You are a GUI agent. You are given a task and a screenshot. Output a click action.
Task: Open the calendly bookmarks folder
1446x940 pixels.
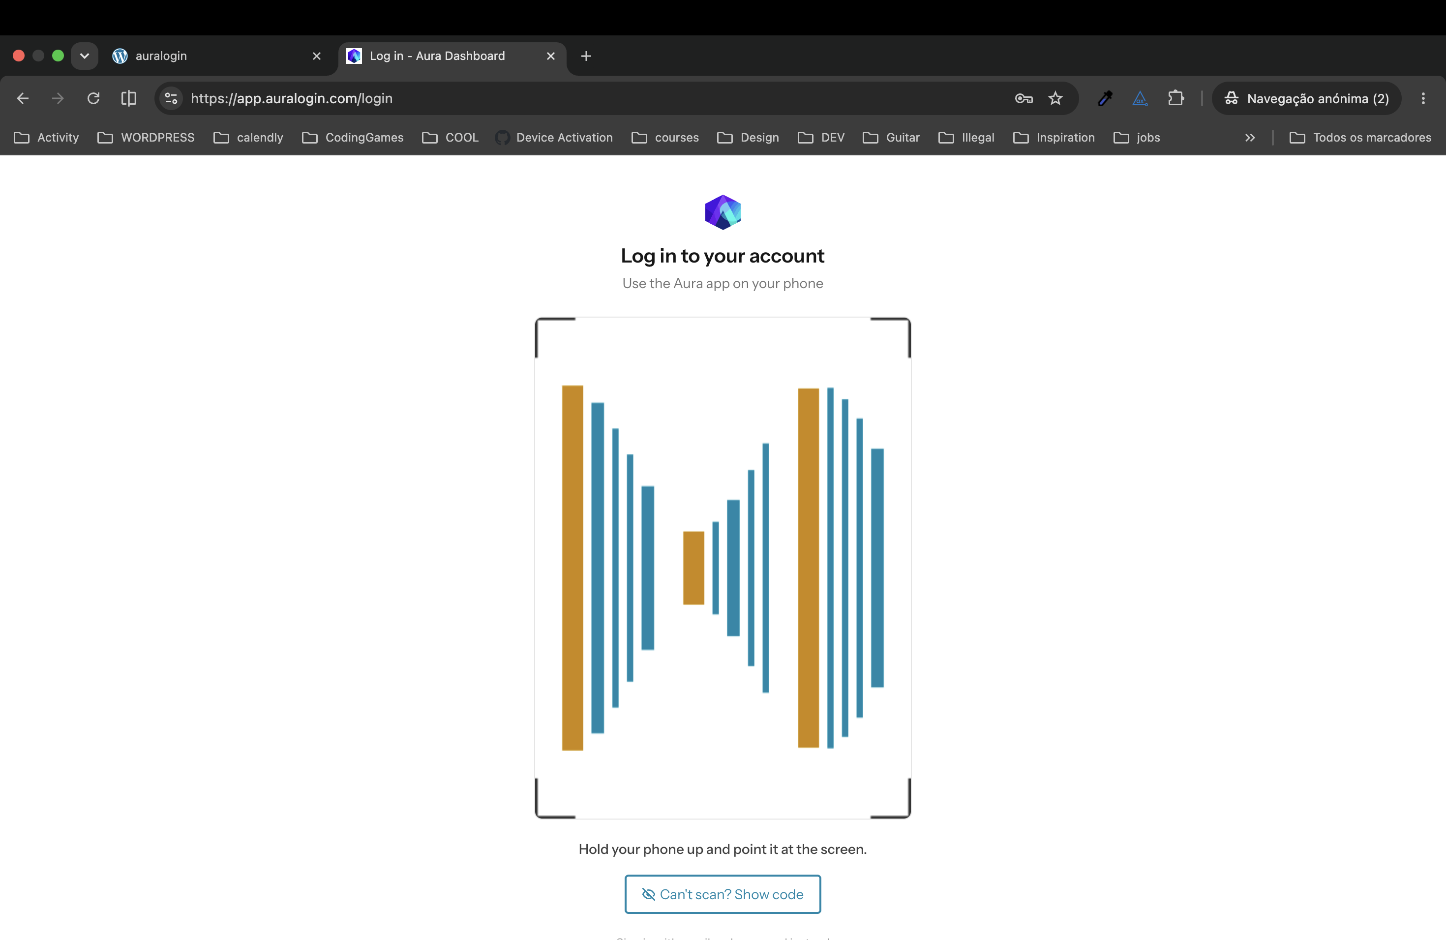point(248,138)
